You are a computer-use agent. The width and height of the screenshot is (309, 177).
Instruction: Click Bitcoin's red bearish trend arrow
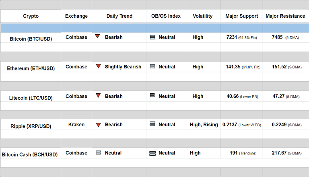(x=97, y=37)
